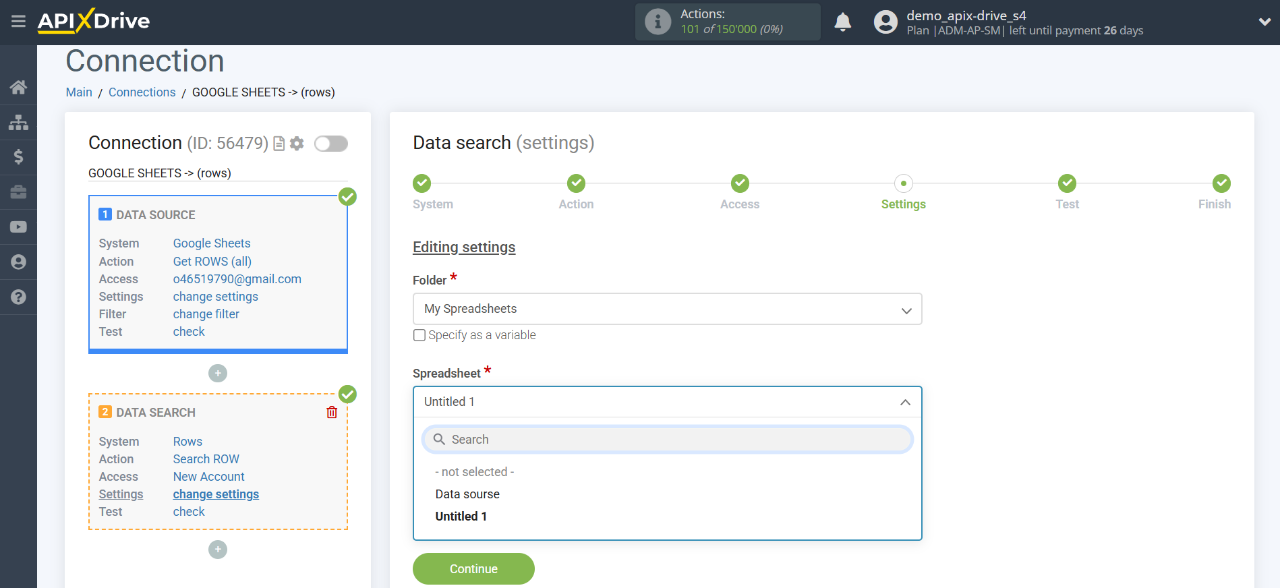
Task: Open Search ROW action link
Action: tap(206, 459)
